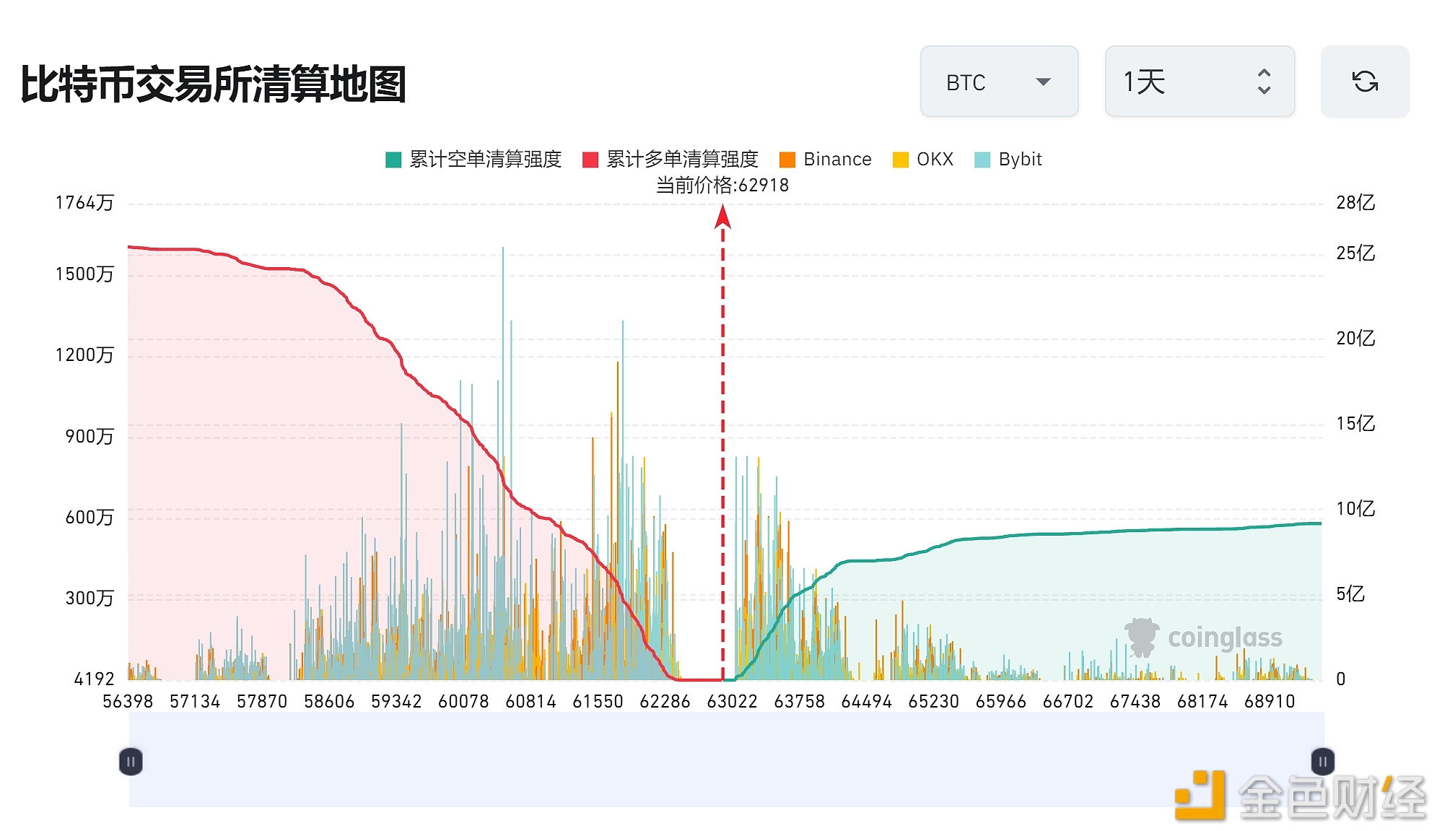Click left axis label 300万
1437x831 pixels.
[x=89, y=599]
